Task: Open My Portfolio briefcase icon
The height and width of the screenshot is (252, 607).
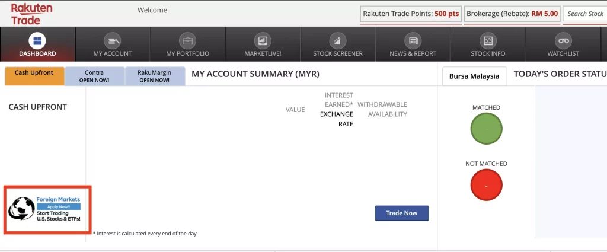Action: (x=187, y=40)
